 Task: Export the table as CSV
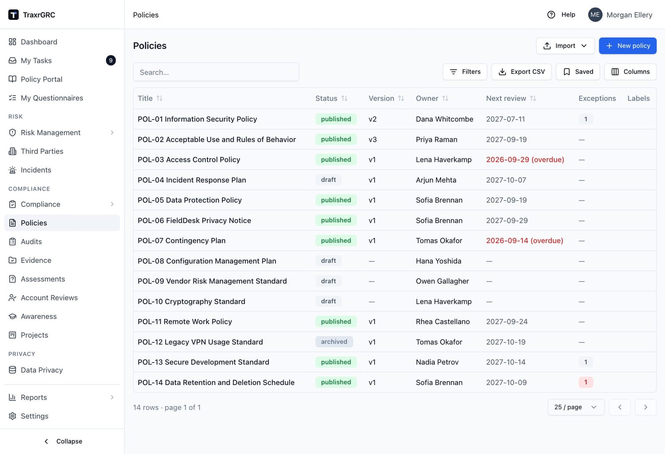pos(521,71)
